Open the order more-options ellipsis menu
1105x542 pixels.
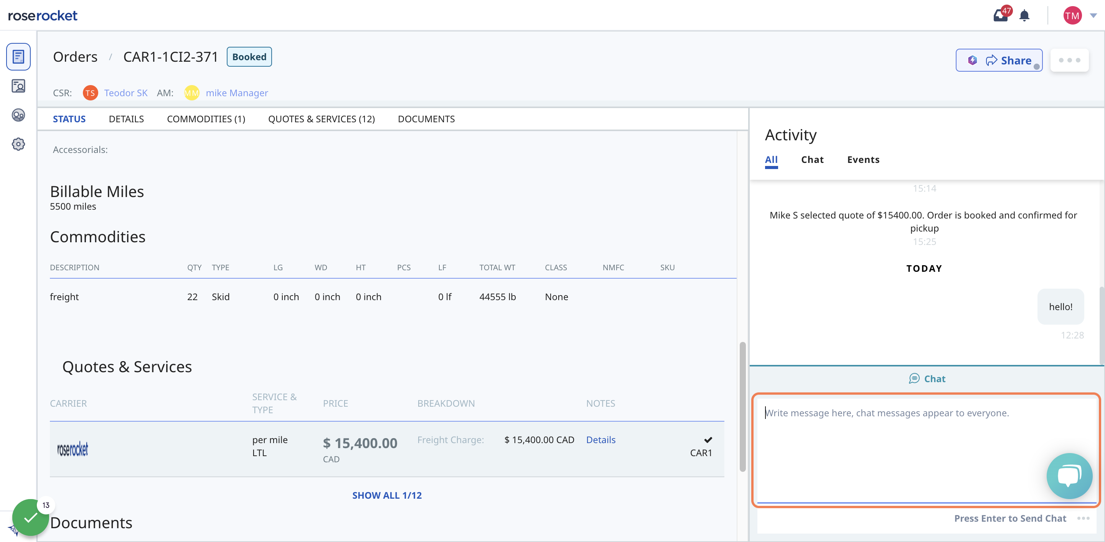[x=1069, y=61]
